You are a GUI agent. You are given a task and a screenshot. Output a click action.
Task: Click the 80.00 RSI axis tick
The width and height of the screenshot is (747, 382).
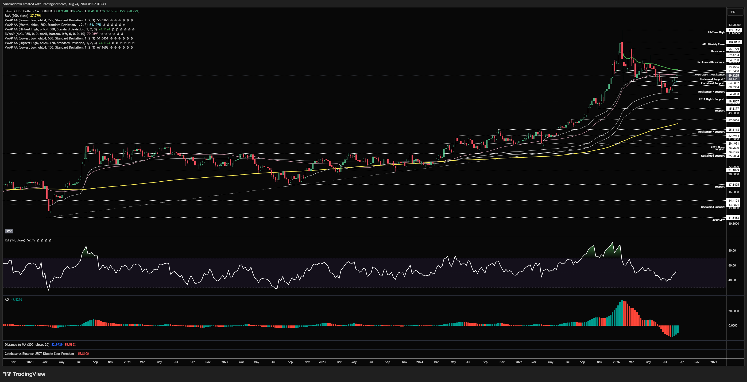coord(732,250)
